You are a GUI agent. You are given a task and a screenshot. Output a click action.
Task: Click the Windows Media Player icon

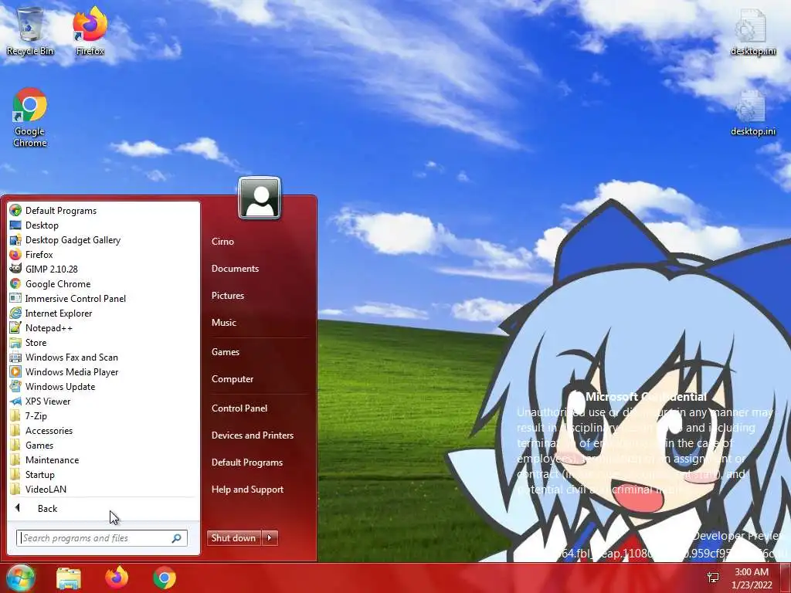click(x=15, y=371)
